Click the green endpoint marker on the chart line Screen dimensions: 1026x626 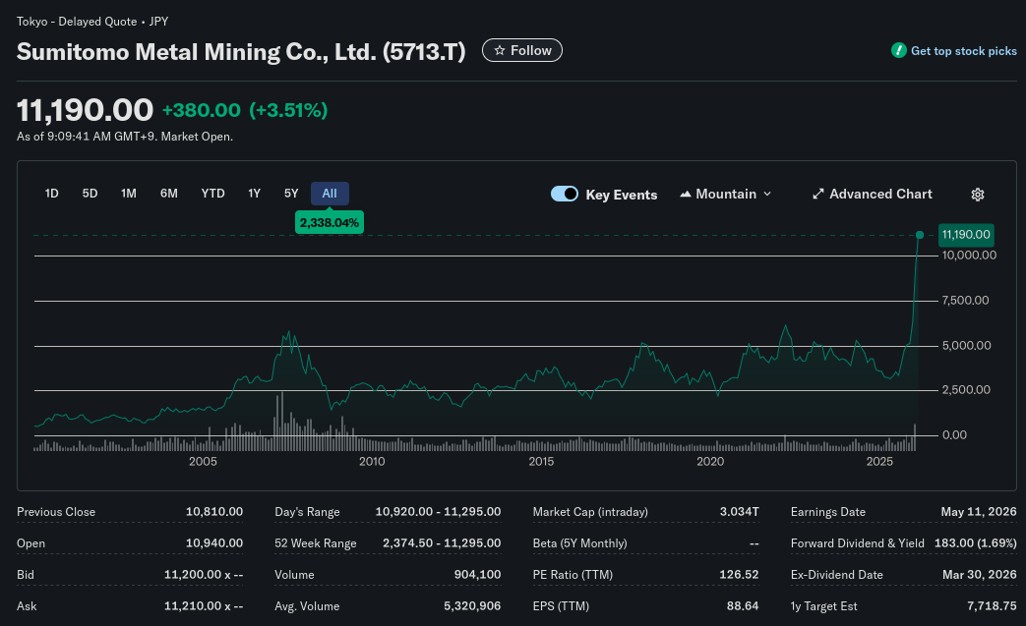920,235
